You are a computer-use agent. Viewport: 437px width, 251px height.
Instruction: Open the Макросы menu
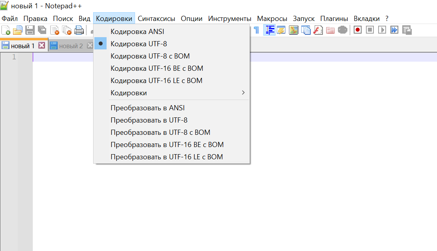point(272,19)
